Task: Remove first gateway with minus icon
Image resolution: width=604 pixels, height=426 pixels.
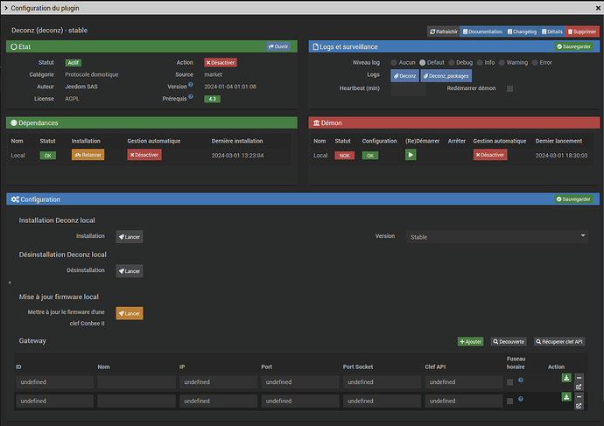Action: coord(579,378)
